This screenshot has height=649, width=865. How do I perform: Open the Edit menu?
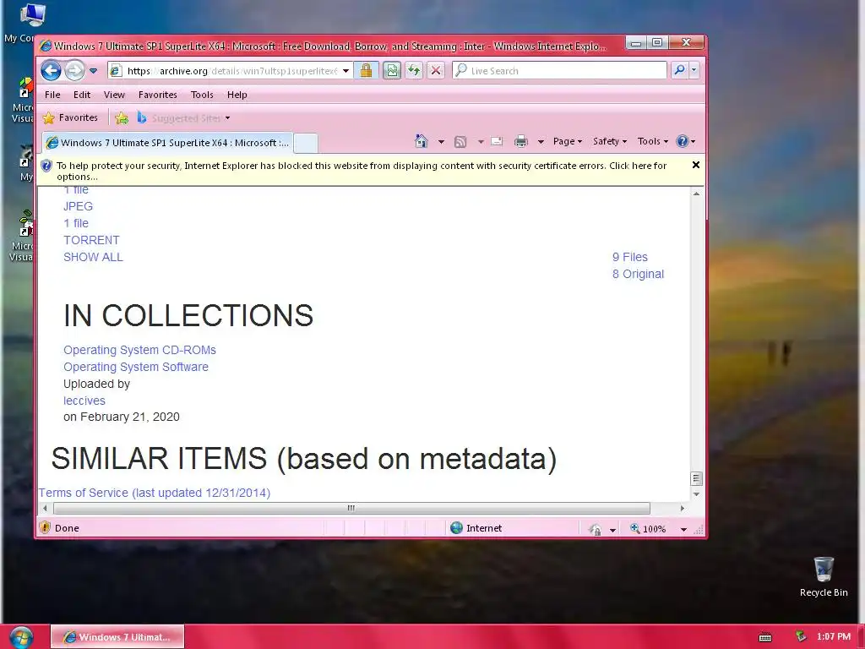tap(82, 95)
